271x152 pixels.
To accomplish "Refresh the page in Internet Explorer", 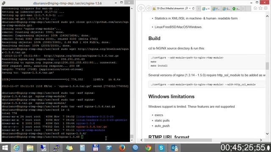I will pos(193,8).
